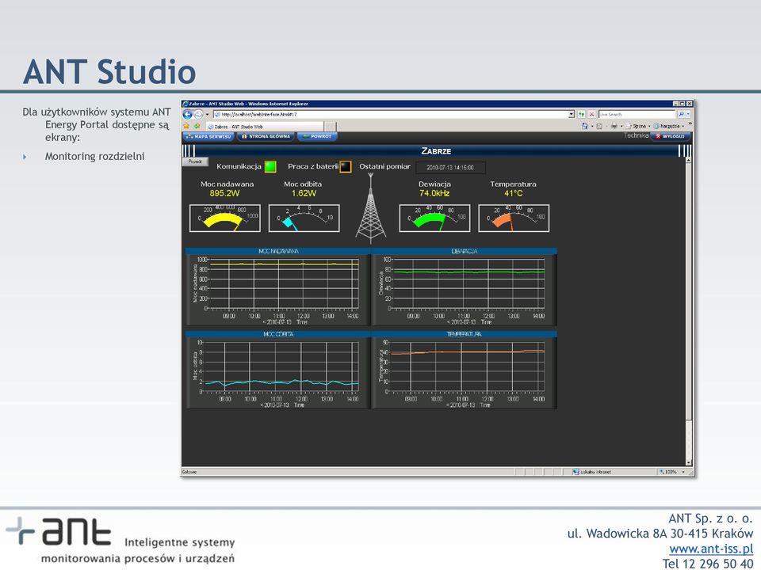Expand the address bar URL history dropdown
Viewport: 761px width, 570px height.
click(x=572, y=114)
